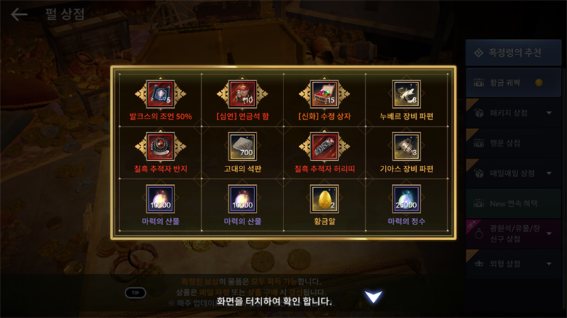This screenshot has height=318, width=567.
Task: Expand the 매일매일 상점 dropdown arrow
Action: point(549,174)
